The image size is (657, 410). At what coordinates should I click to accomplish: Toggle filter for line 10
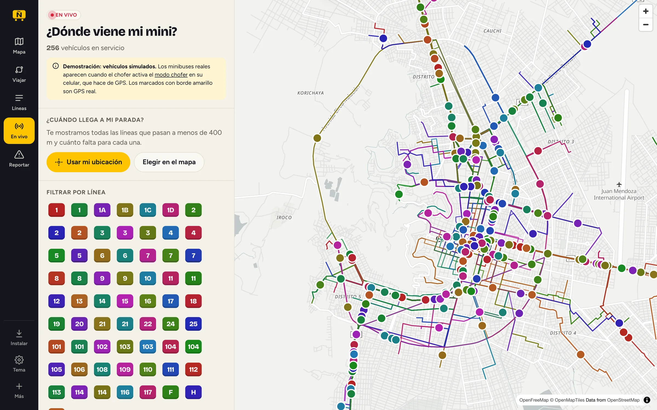148,278
